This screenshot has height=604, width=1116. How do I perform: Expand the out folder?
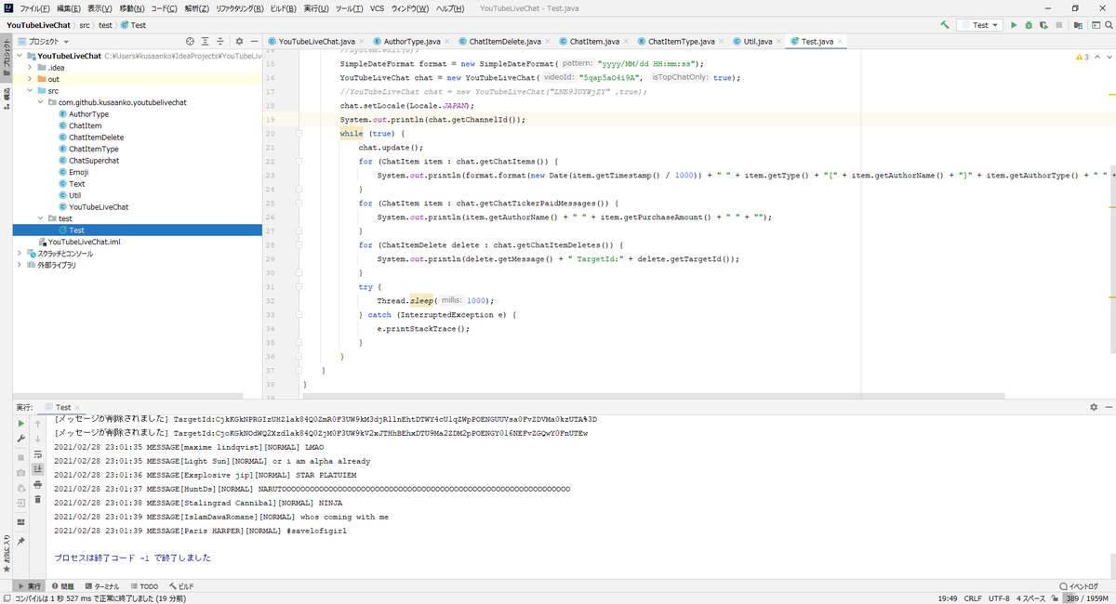[x=31, y=79]
